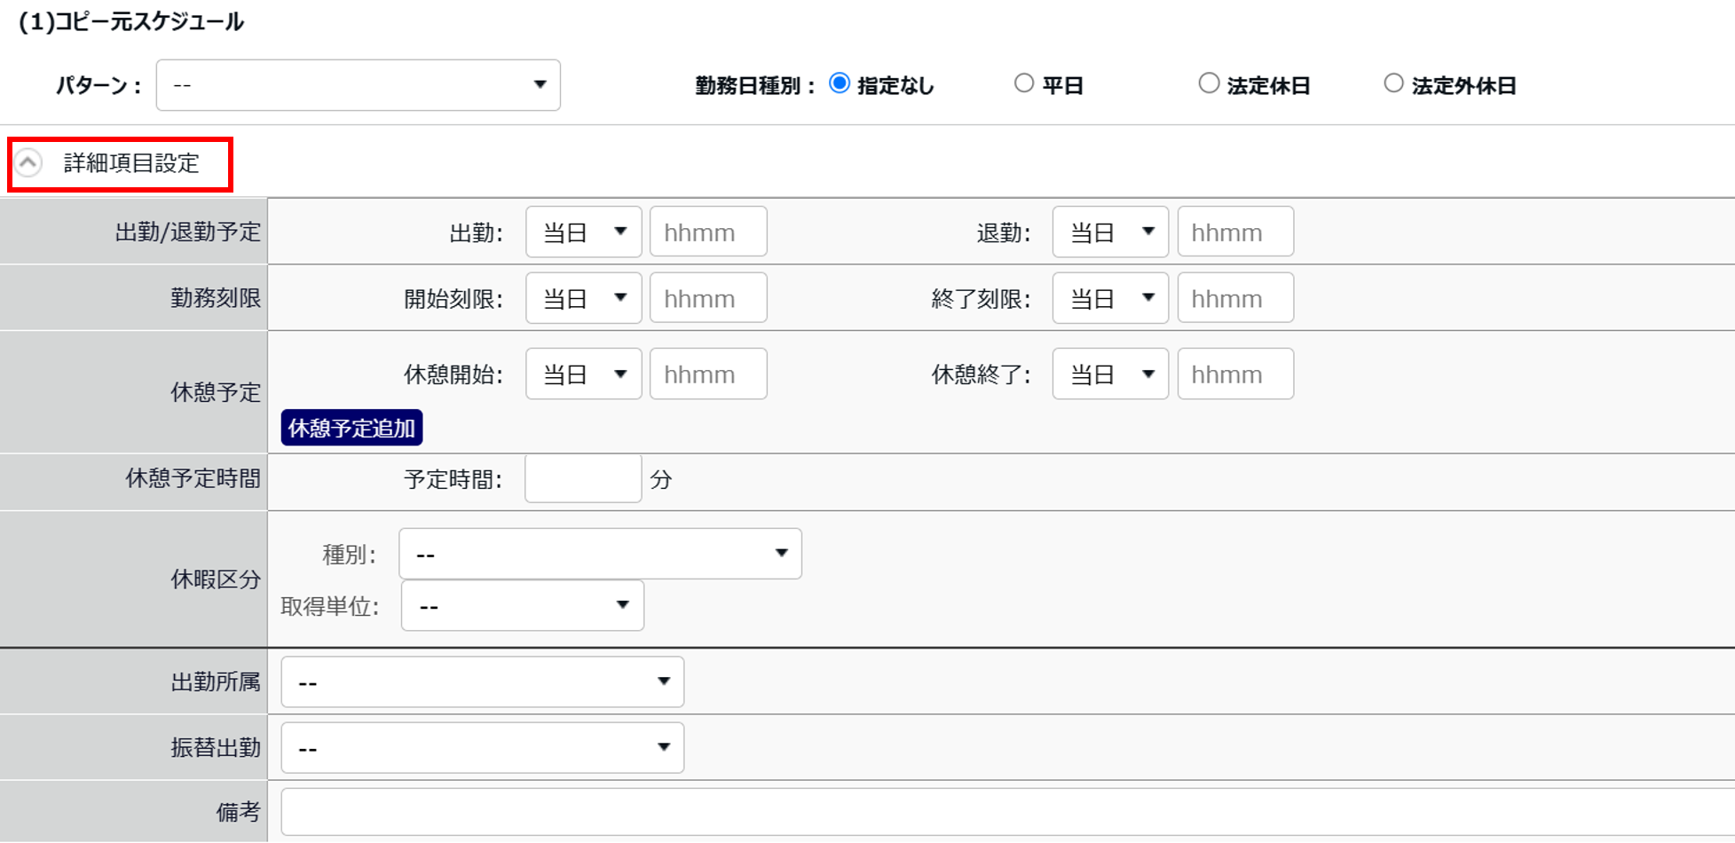Open the パターン dropdown
The image size is (1735, 843).
point(358,85)
